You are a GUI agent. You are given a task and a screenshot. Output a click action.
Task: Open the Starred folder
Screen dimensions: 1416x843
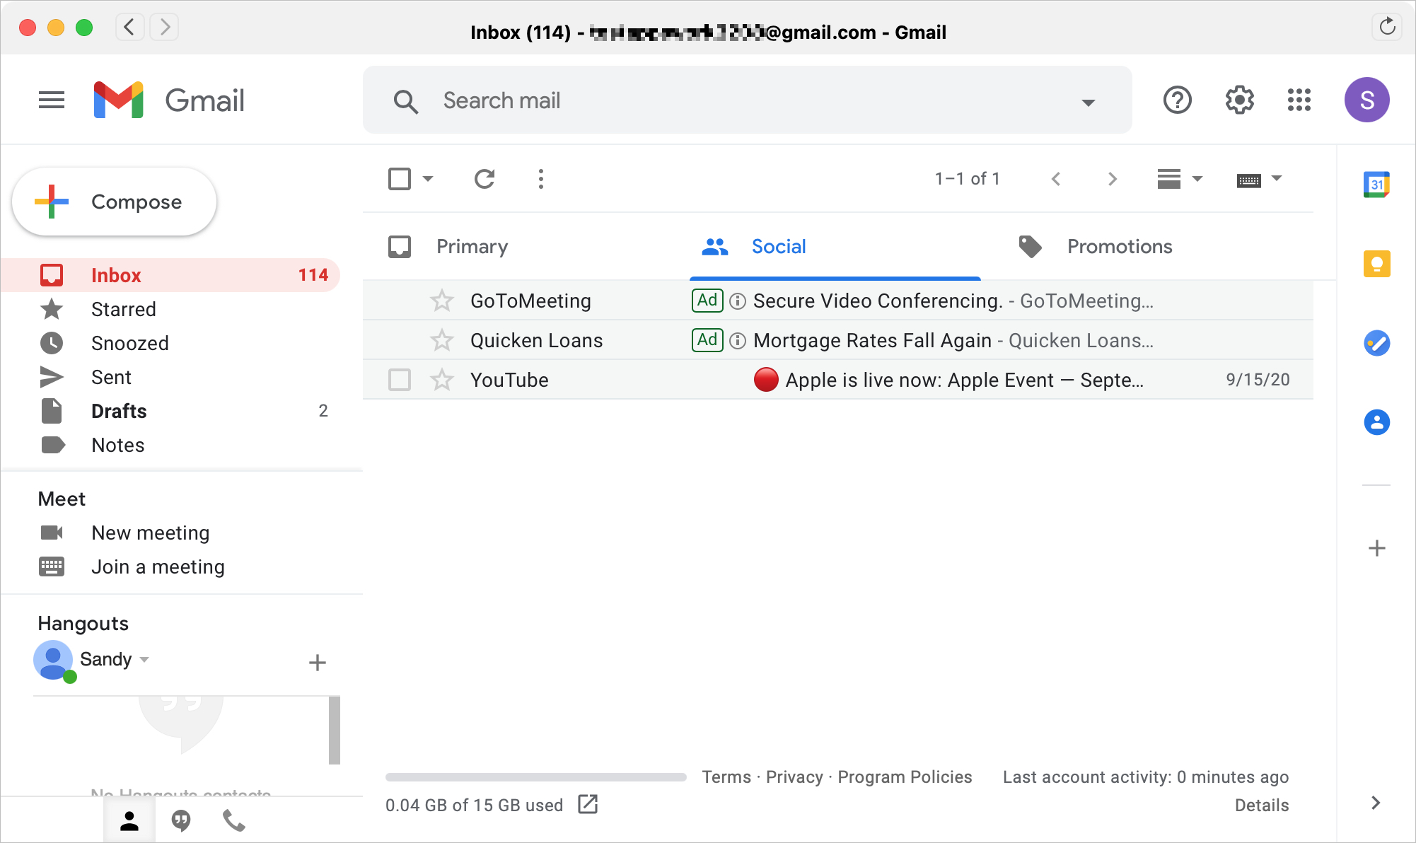[170, 309]
